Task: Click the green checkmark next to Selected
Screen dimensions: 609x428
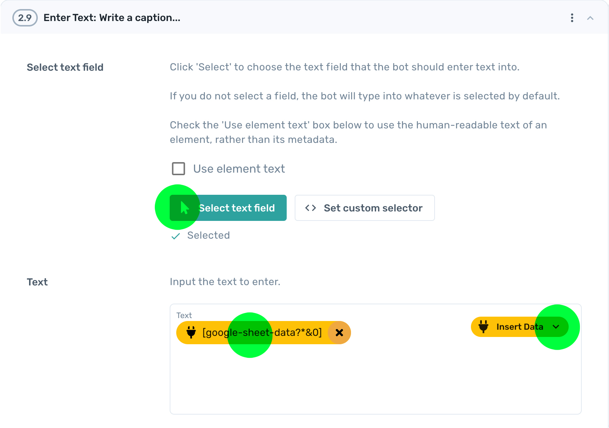Action: (176, 236)
